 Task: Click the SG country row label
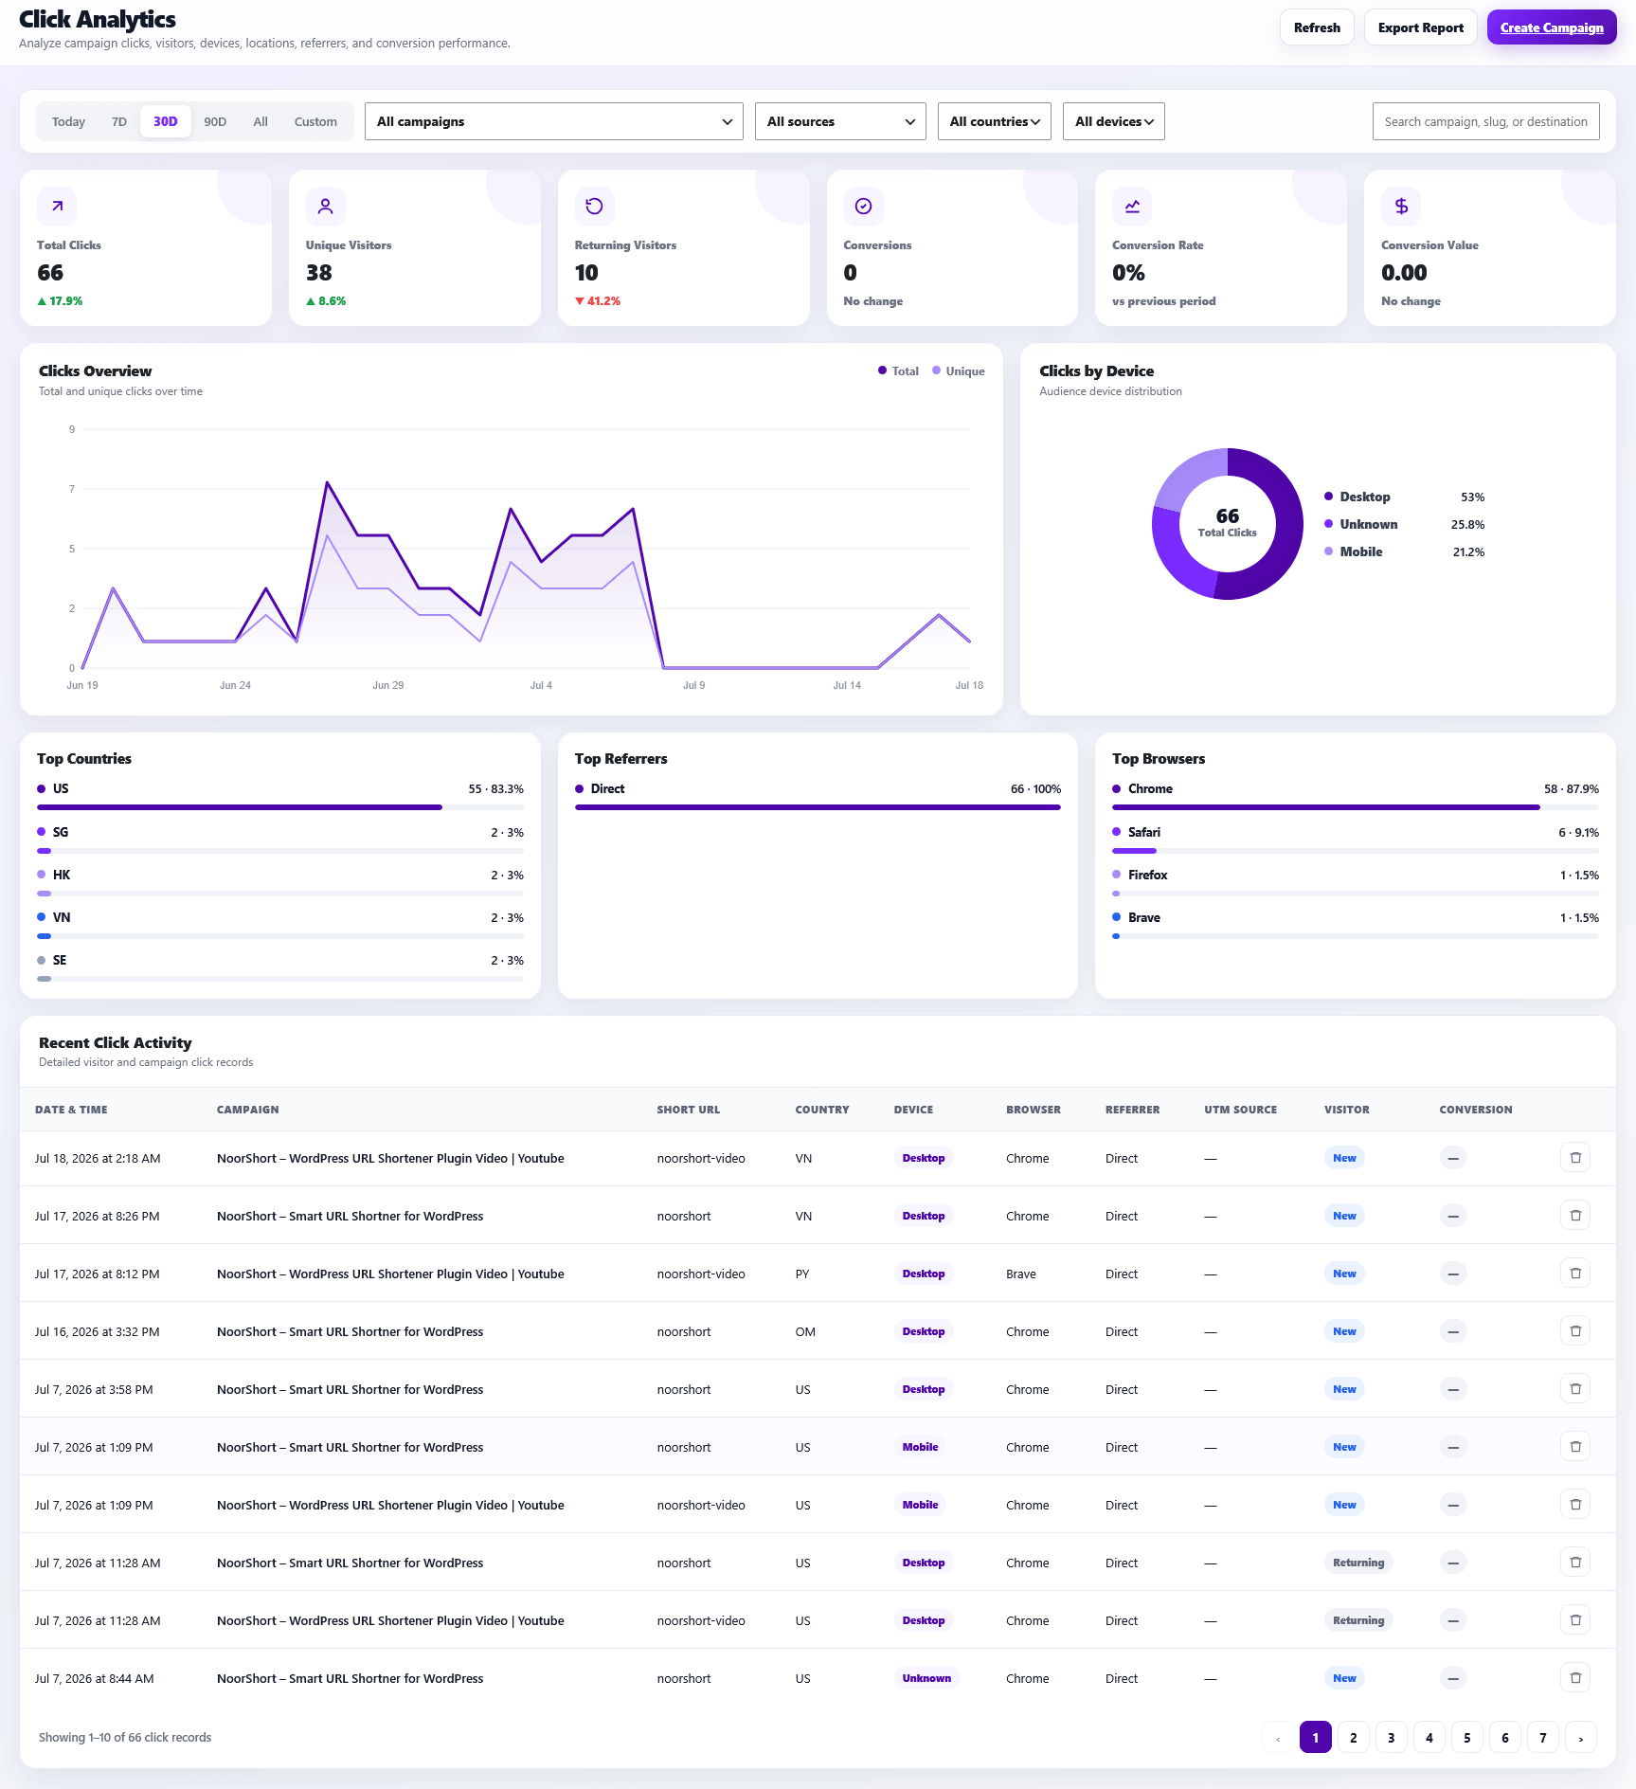[x=61, y=832]
